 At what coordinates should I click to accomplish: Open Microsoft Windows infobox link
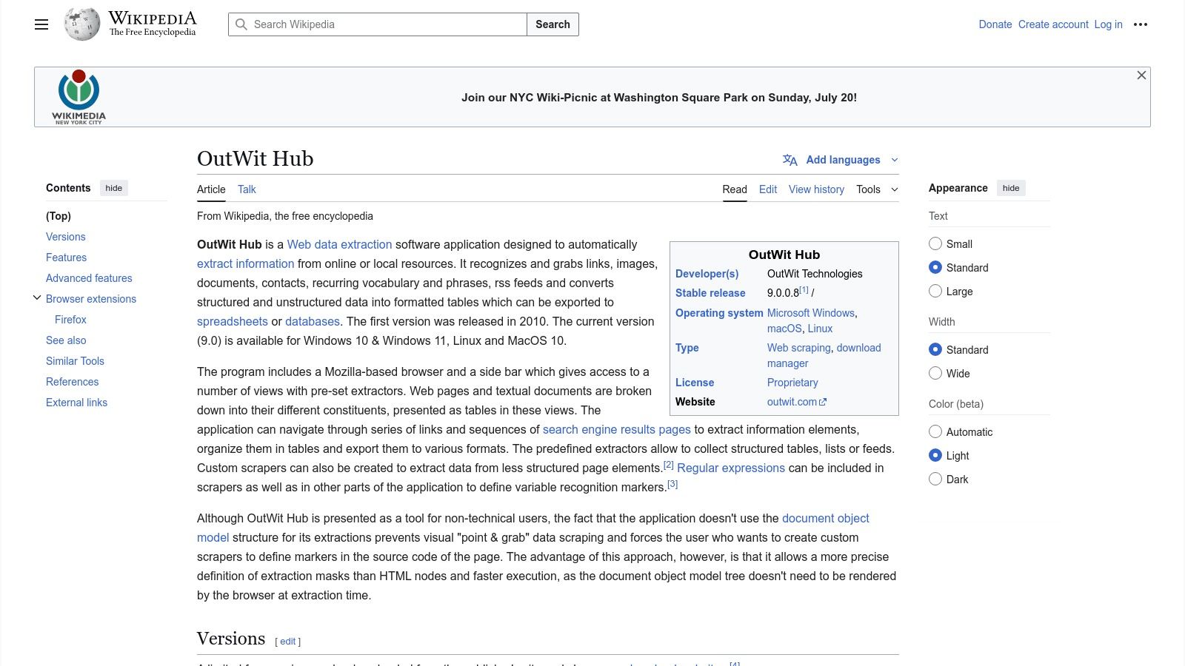pyautogui.click(x=811, y=313)
